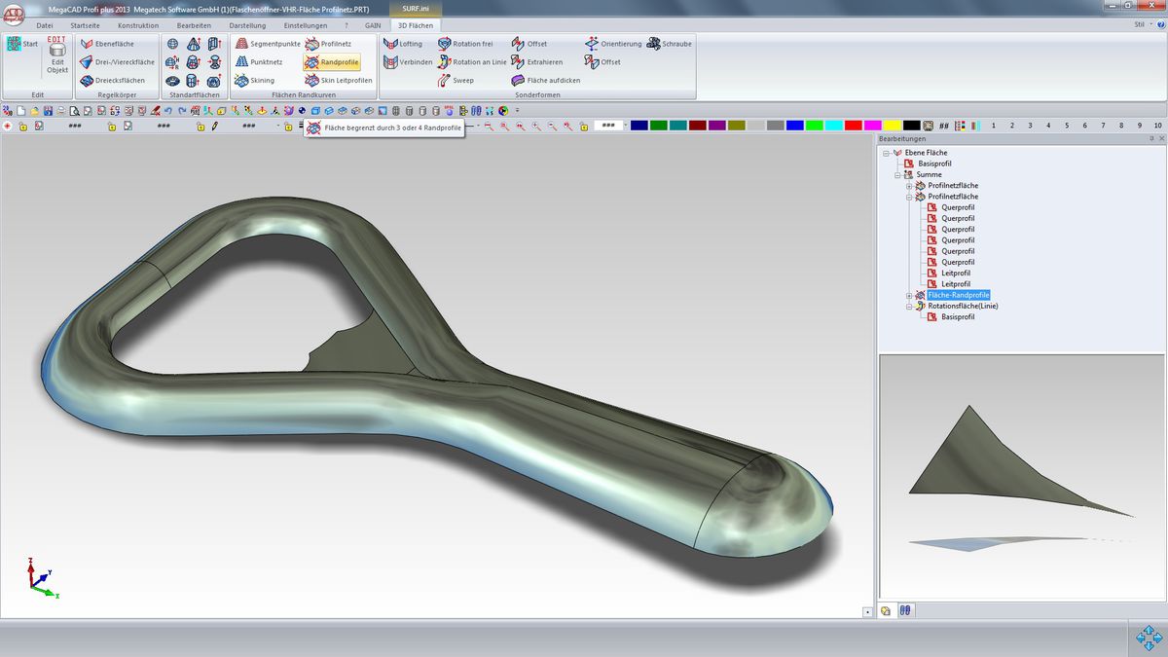This screenshot has width=1168, height=657.
Task: Select the first Leitprofil tree entry
Action: pyautogui.click(x=956, y=274)
